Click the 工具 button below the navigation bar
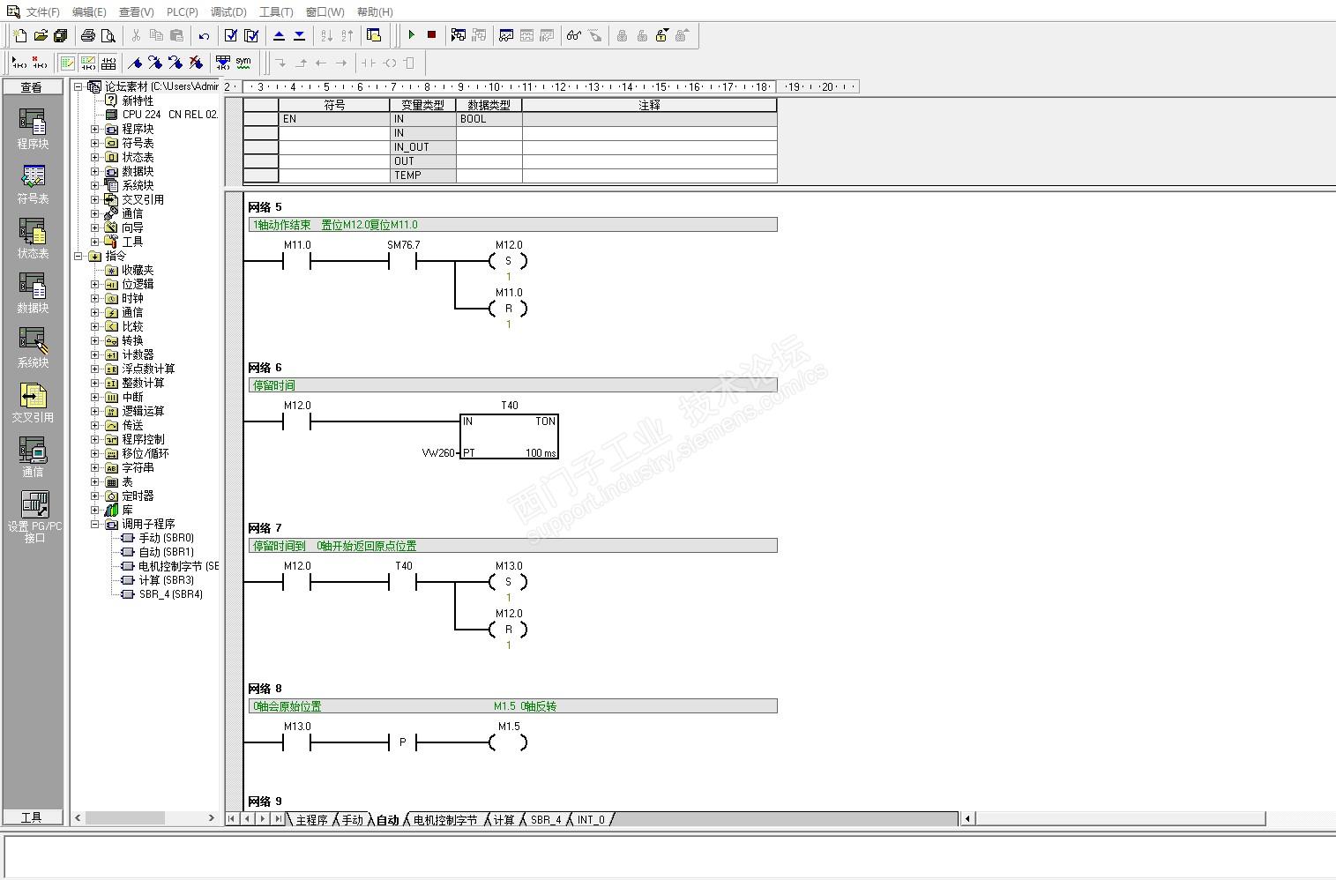 point(33,817)
